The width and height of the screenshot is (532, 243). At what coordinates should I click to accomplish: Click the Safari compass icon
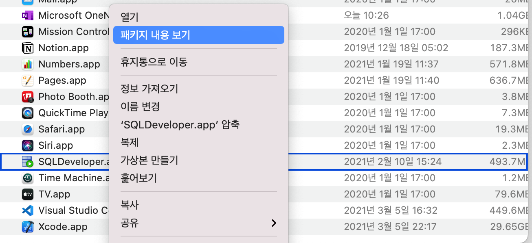point(28,129)
